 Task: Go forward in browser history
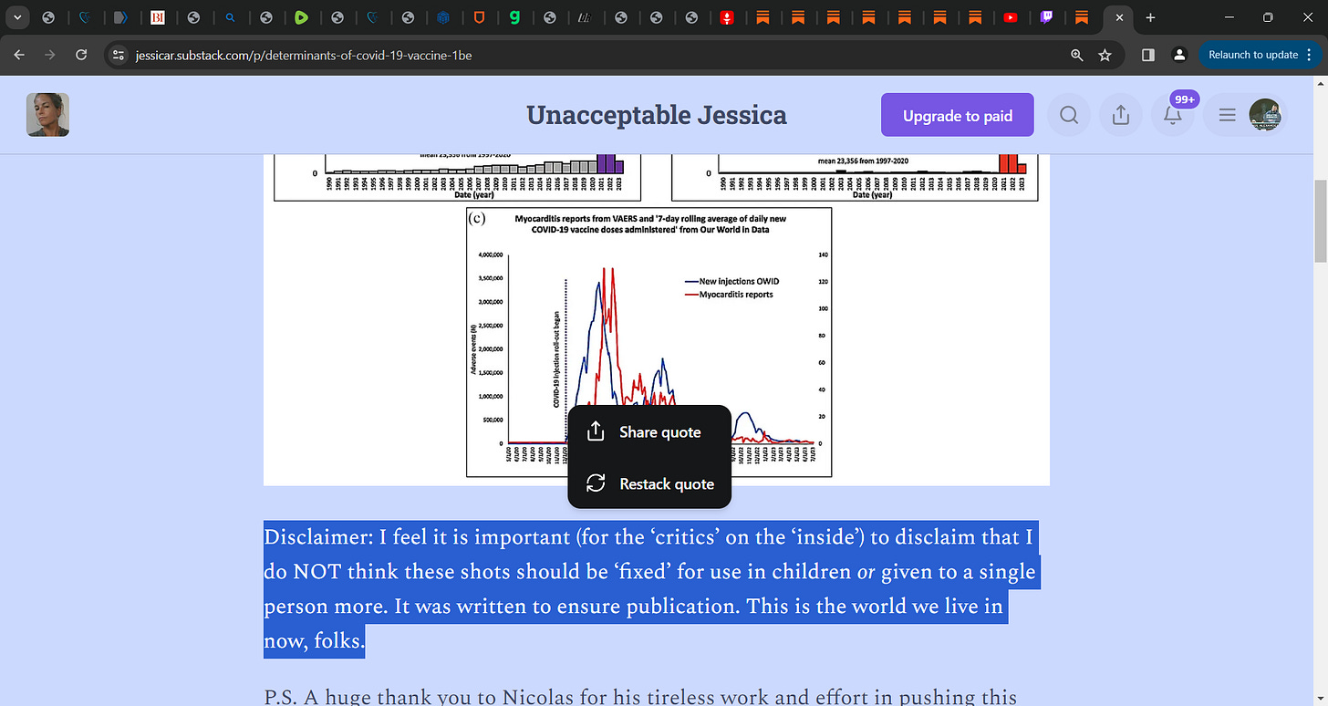pyautogui.click(x=51, y=55)
